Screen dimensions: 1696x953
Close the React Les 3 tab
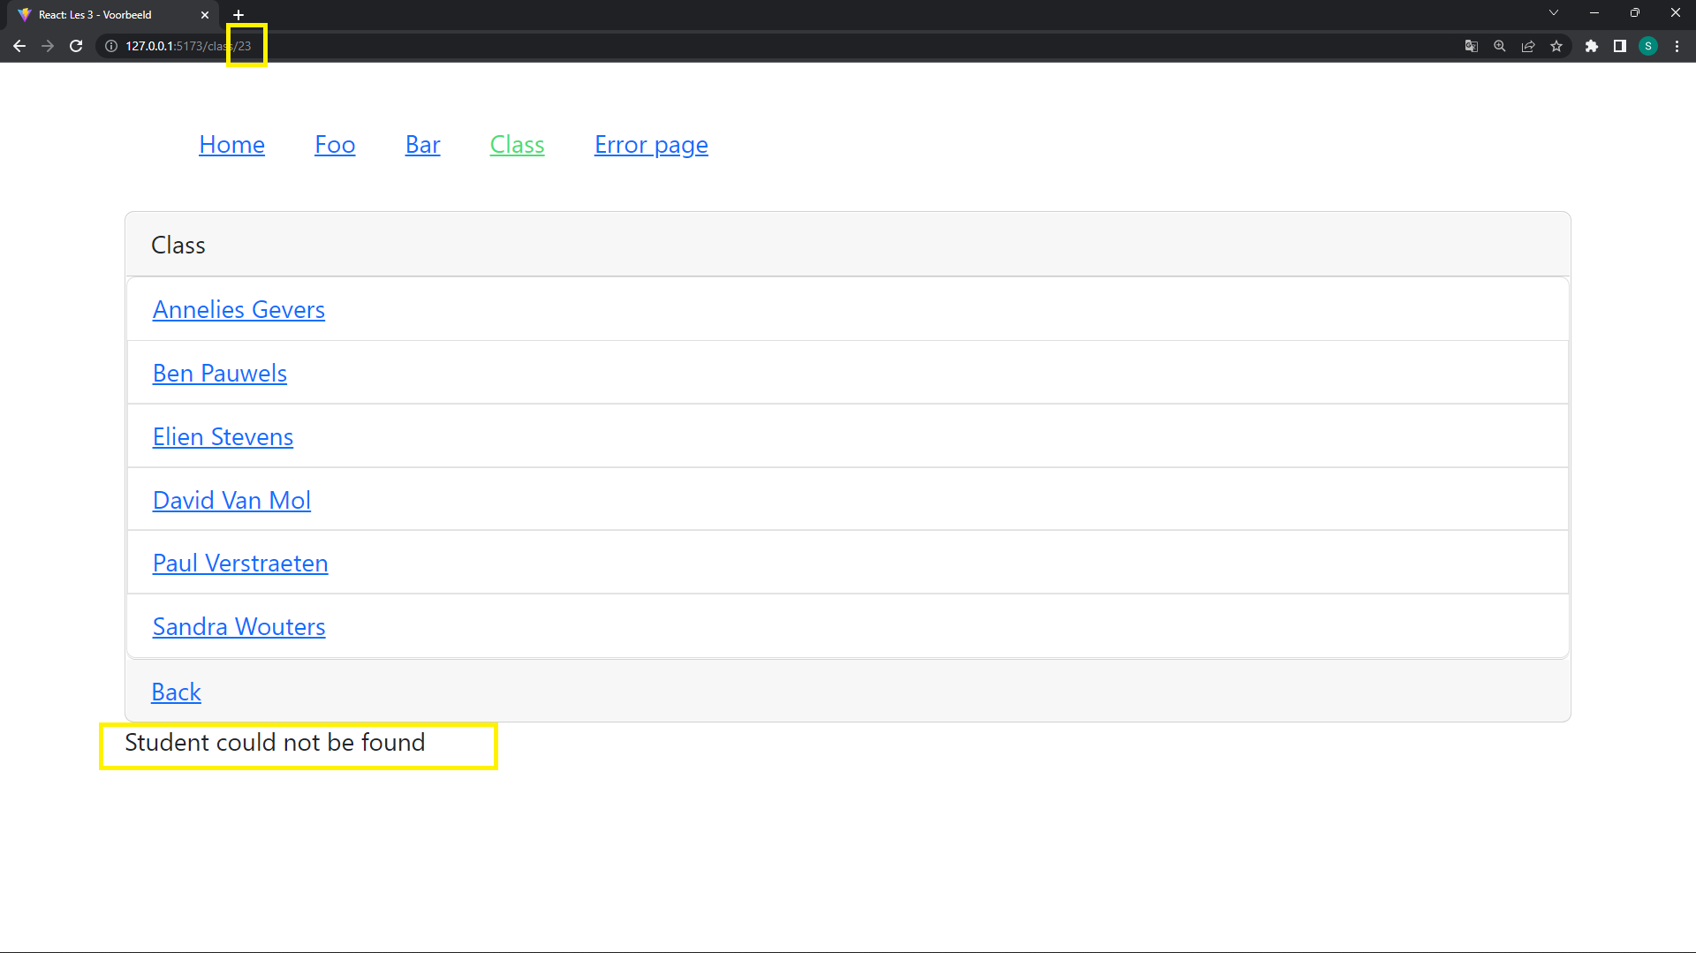coord(205,15)
